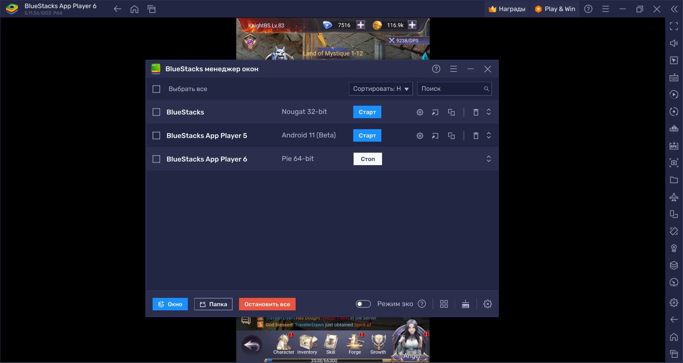Open top bar help question mark icon
This screenshot has height=363, width=683.
tap(588, 9)
